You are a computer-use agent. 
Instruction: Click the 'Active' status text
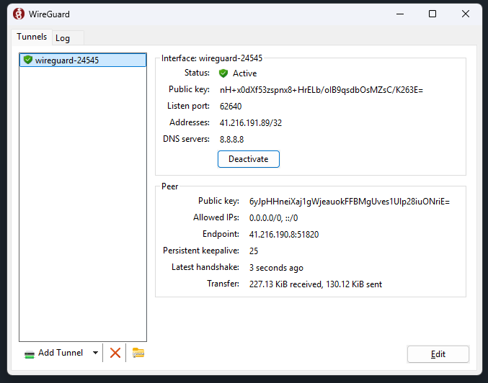[244, 73]
